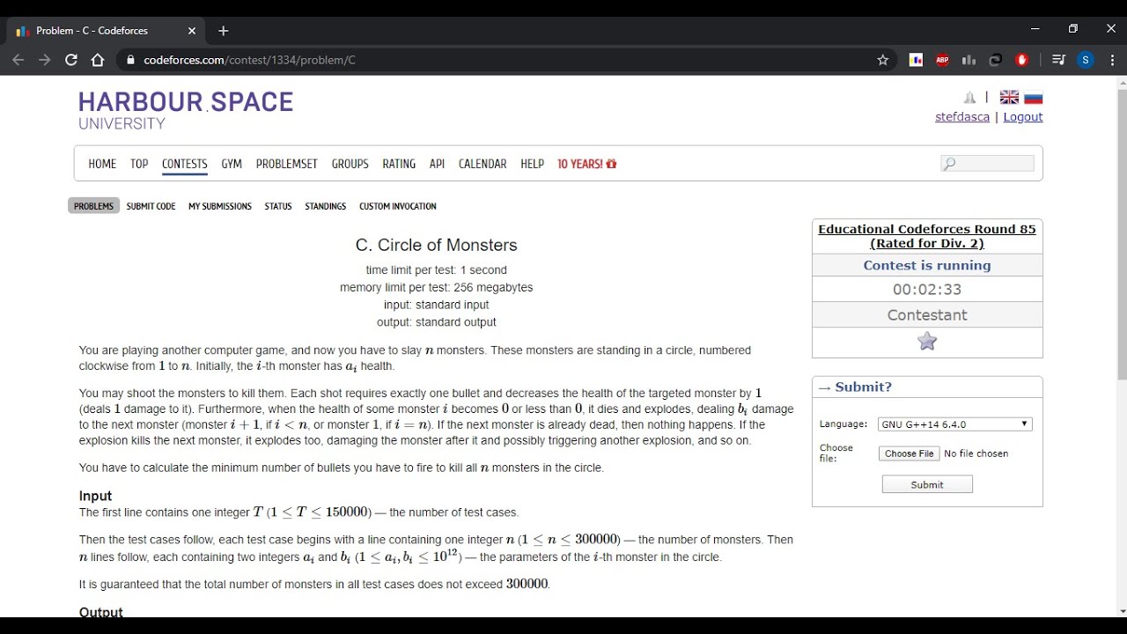Go to browser home page icon
Image resolution: width=1127 pixels, height=634 pixels.
tap(98, 60)
